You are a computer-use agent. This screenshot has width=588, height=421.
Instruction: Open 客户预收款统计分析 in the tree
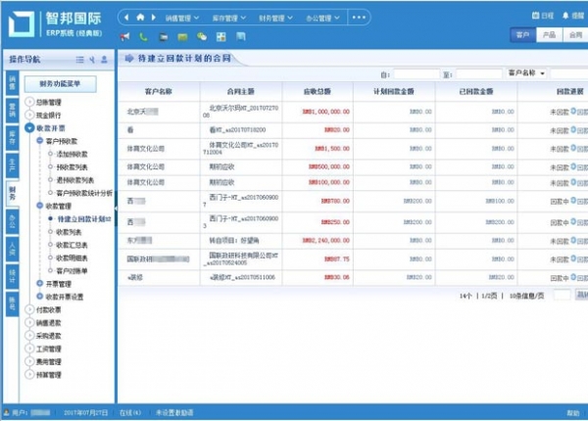pyautogui.click(x=84, y=193)
